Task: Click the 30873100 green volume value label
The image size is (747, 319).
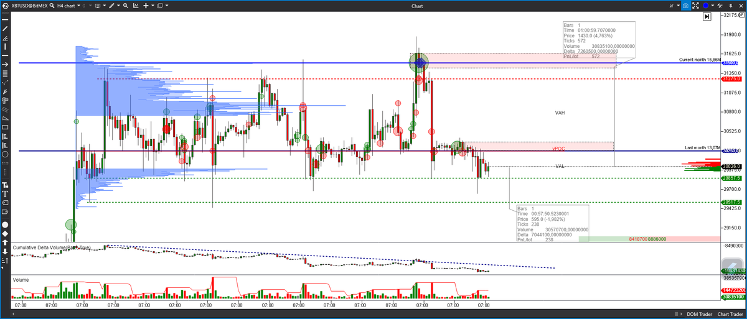Action: pos(732,297)
